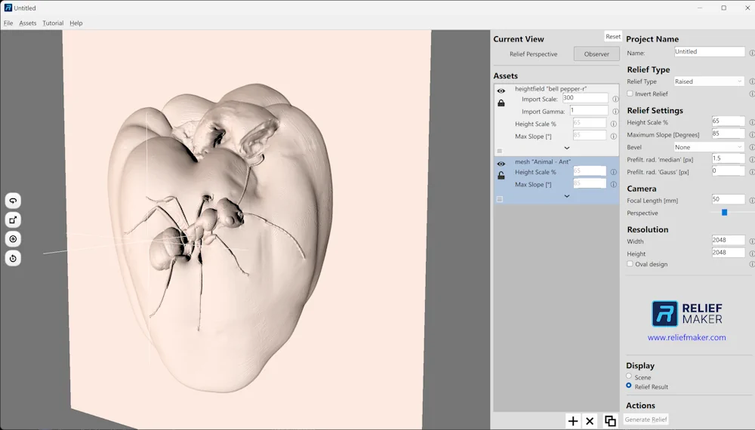The width and height of the screenshot is (755, 430).
Task: Hide the bell pepper heightfield asset
Action: (x=501, y=91)
